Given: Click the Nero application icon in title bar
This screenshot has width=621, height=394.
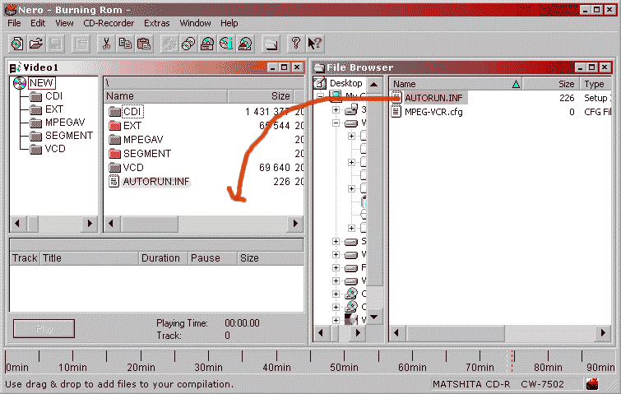Looking at the screenshot, I should (11, 10).
